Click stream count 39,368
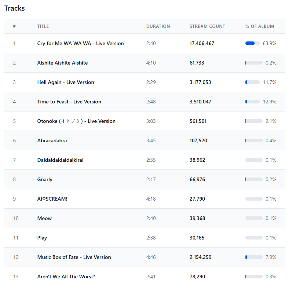The image size is (292, 289). pyautogui.click(x=197, y=218)
